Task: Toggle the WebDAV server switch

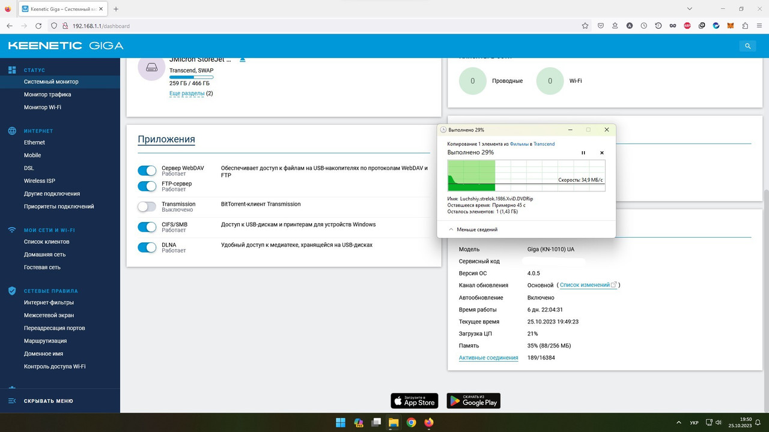Action: pos(147,171)
